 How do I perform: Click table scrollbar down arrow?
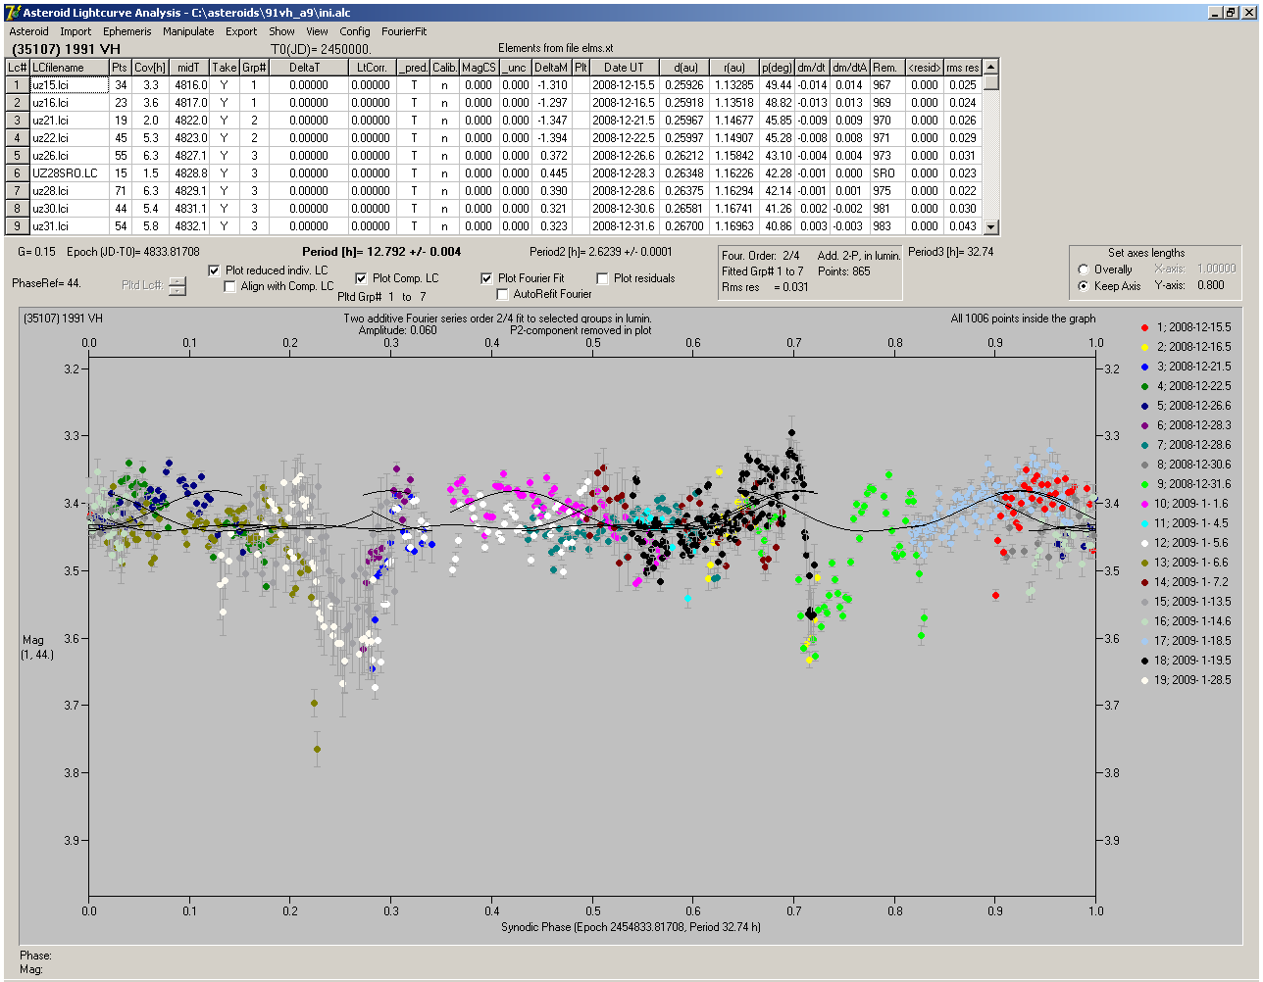click(x=991, y=227)
